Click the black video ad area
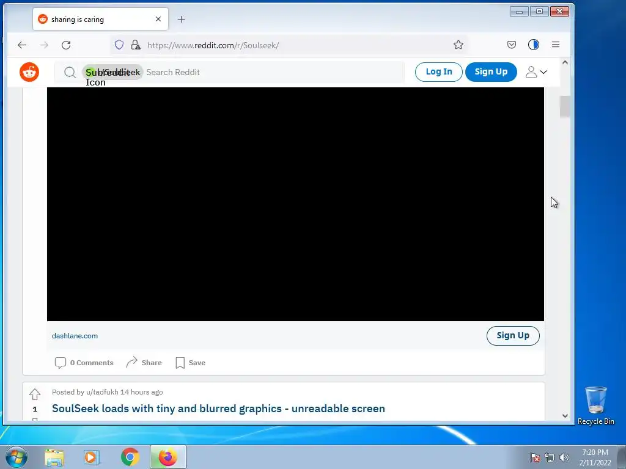Viewport: 626px width, 469px height. (295, 204)
